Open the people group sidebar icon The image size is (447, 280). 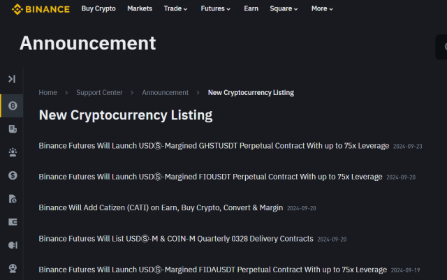[13, 152]
